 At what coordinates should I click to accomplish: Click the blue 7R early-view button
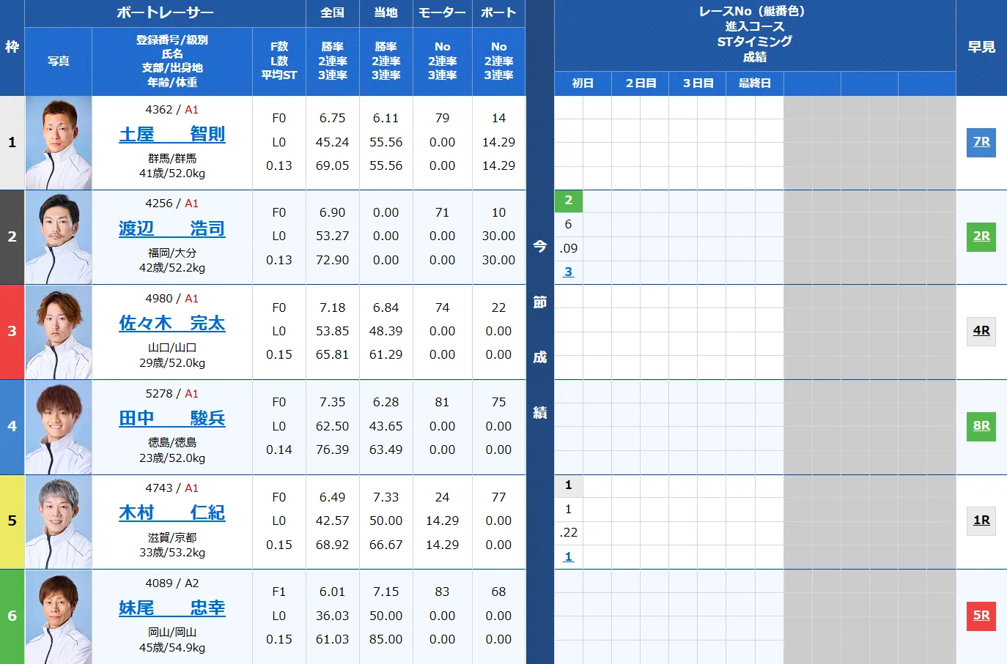(x=981, y=142)
